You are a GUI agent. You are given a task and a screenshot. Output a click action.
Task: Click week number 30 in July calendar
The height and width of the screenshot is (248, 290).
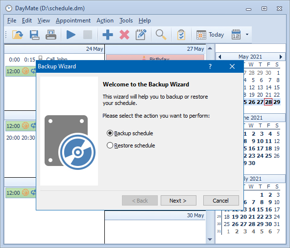(219, 224)
